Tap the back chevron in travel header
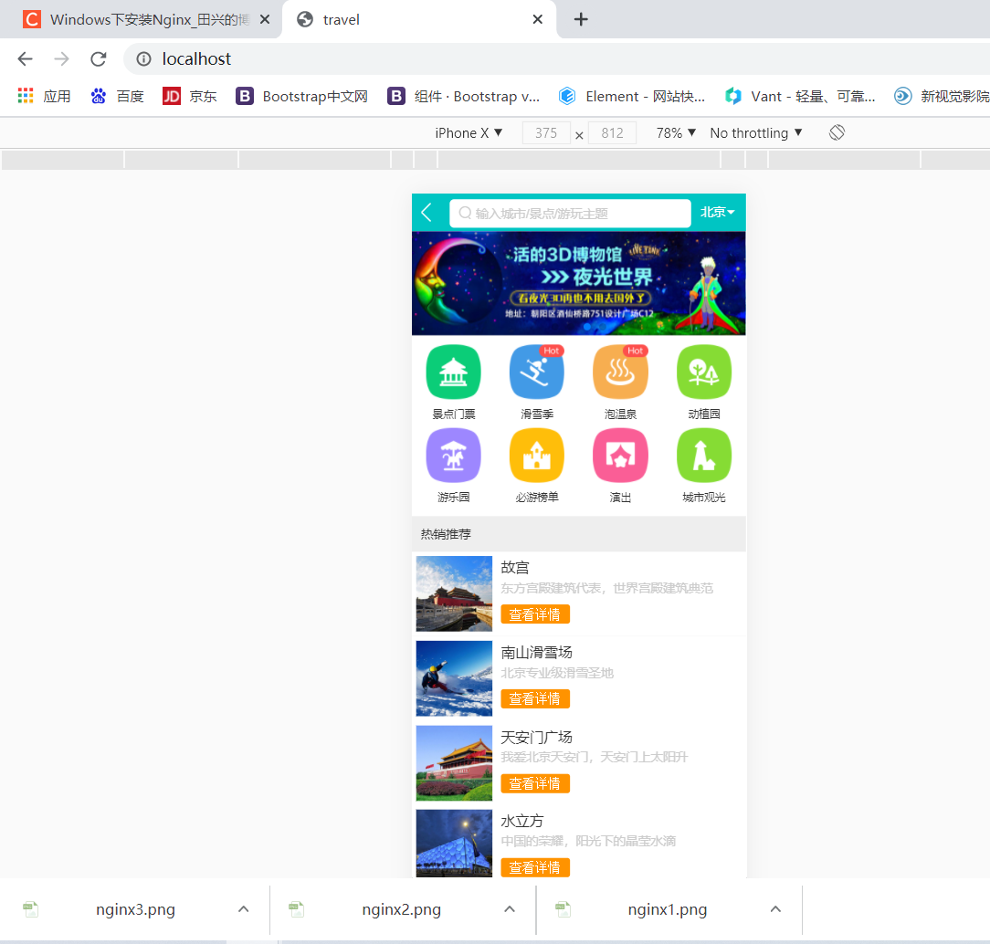 pos(427,213)
